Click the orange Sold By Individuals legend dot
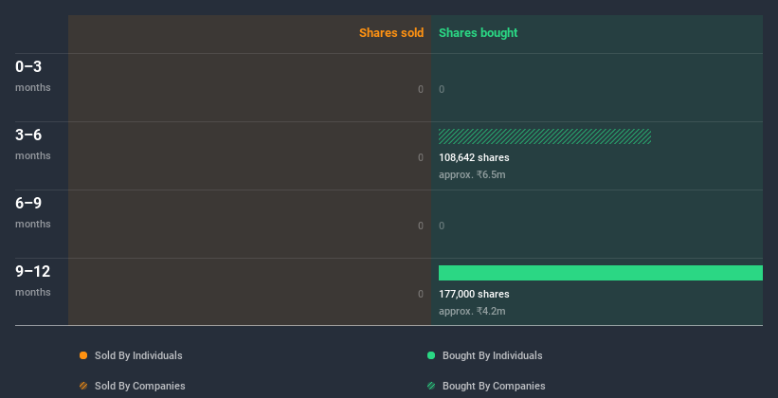This screenshot has height=398, width=778. [x=83, y=355]
